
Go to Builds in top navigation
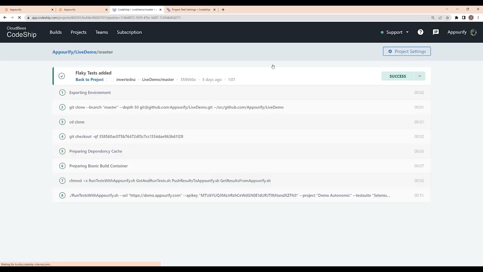55,32
